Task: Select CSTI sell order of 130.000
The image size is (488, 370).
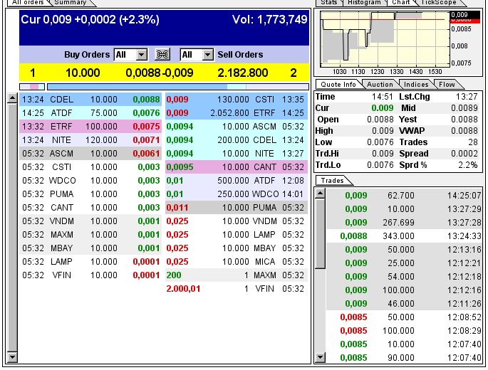Action: tap(237, 100)
